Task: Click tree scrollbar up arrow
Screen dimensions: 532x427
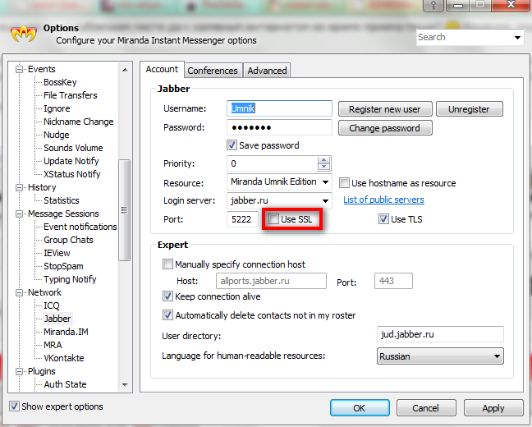Action: (x=125, y=70)
